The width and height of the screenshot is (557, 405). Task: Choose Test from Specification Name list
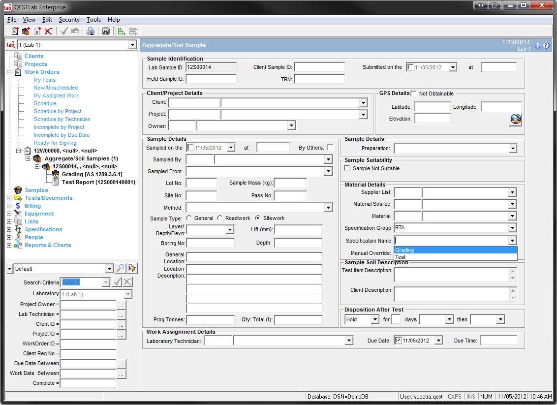pos(401,257)
